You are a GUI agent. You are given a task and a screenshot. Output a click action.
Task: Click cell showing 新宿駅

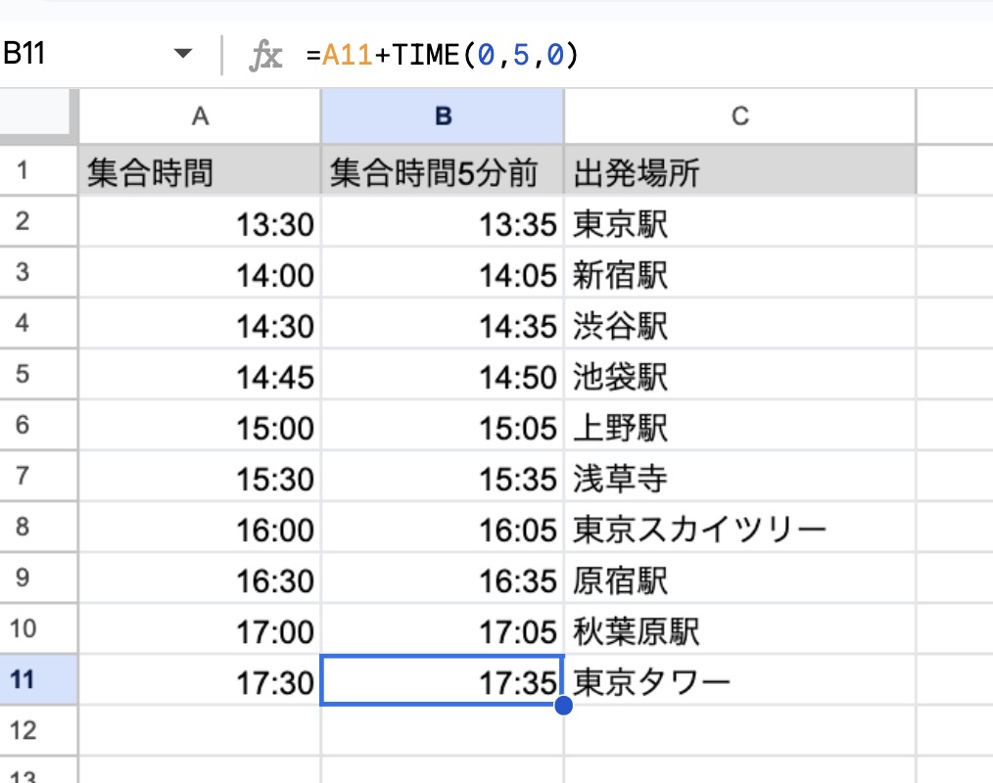[x=739, y=274]
